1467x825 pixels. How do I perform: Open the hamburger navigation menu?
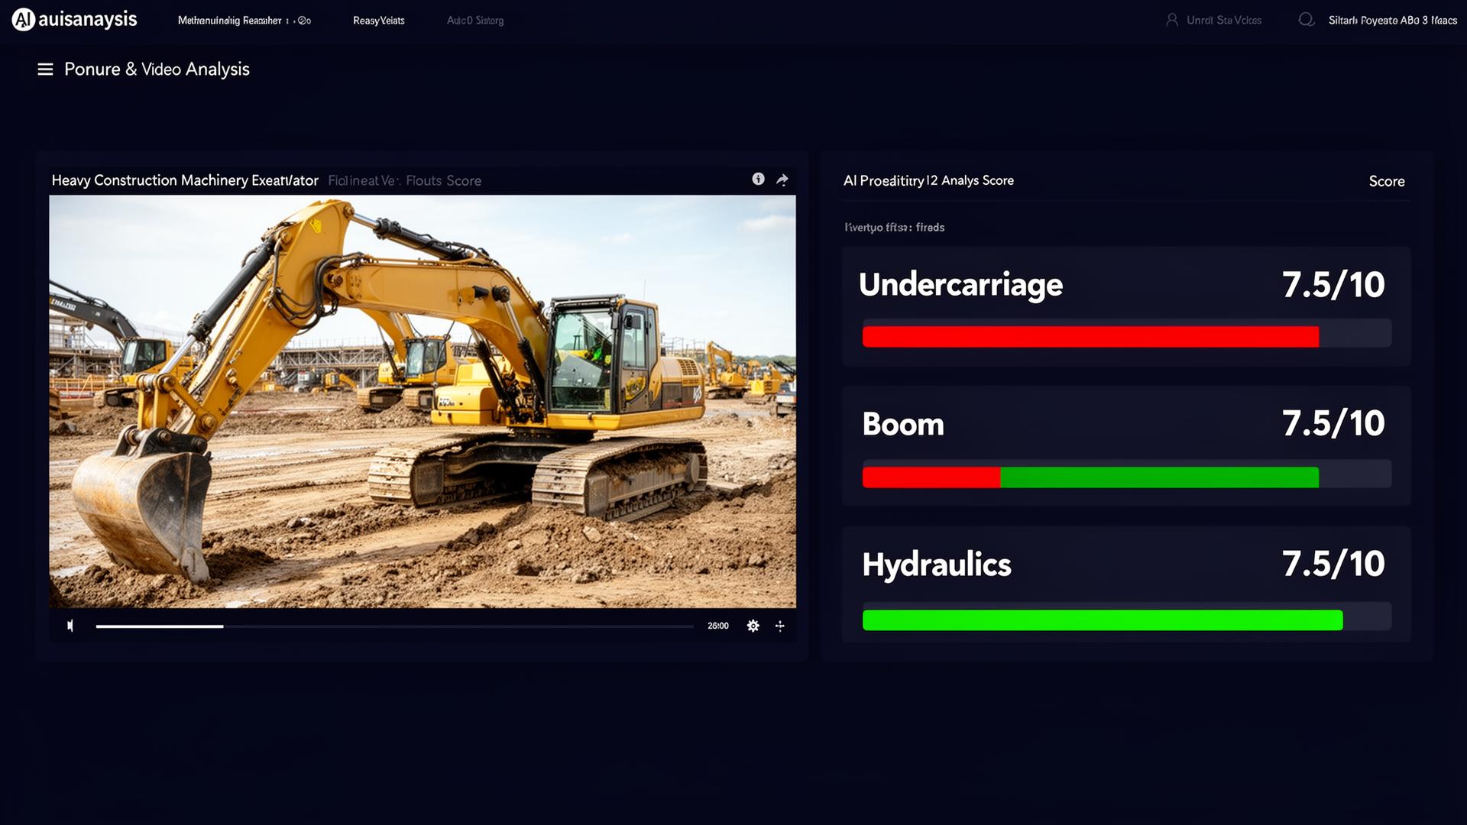(45, 69)
